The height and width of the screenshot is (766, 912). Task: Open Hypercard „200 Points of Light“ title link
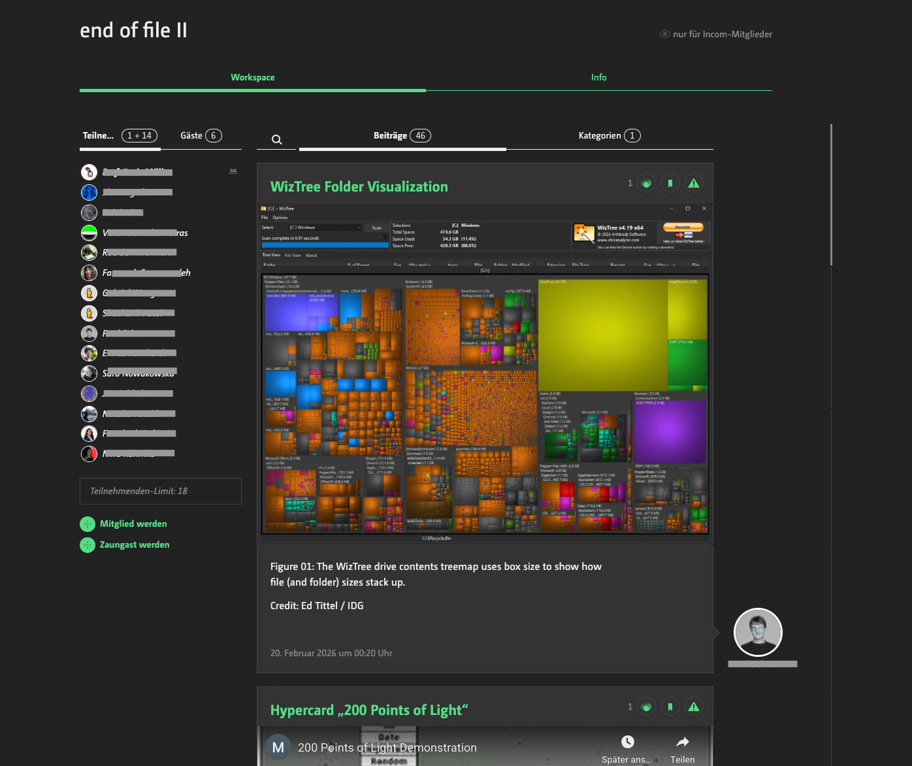tap(369, 710)
